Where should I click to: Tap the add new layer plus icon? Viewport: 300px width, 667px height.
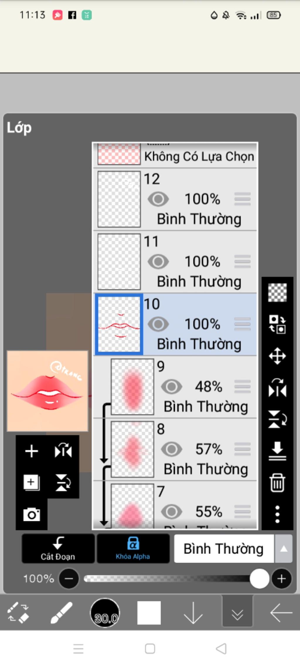[x=32, y=451]
